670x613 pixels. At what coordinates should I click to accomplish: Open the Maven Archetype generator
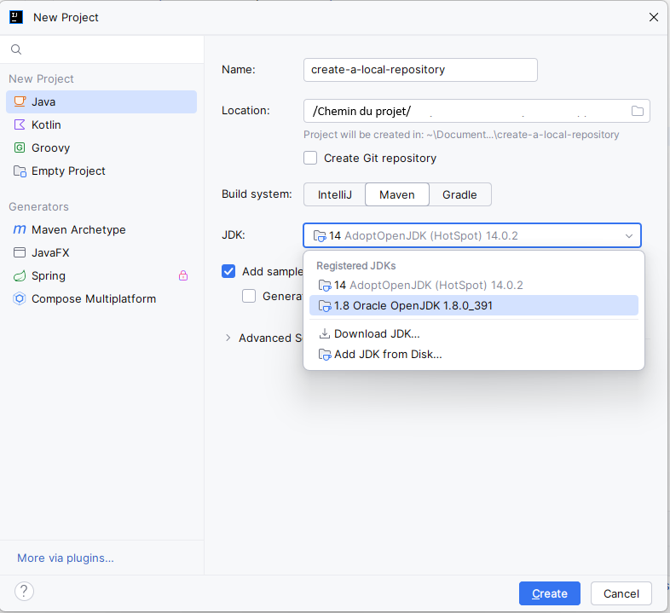[101, 229]
